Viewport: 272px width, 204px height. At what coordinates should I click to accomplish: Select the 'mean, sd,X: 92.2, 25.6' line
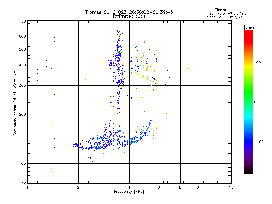226,17
